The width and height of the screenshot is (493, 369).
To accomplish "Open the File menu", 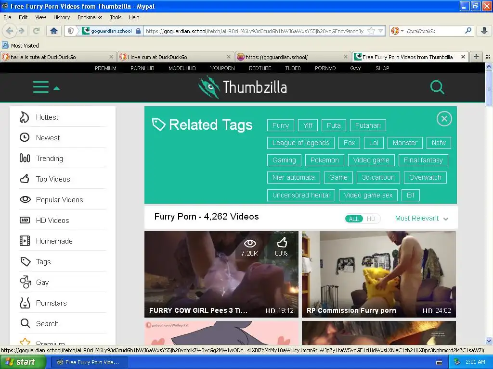I will click(7, 17).
